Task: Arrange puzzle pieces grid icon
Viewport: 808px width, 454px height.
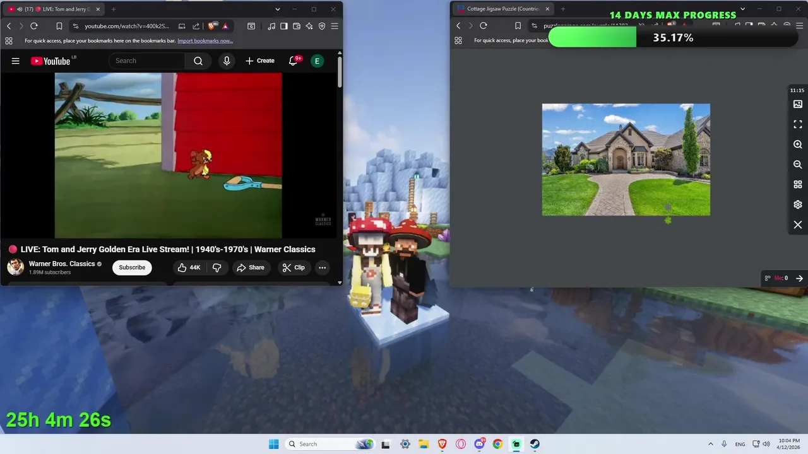Action: 798,185
